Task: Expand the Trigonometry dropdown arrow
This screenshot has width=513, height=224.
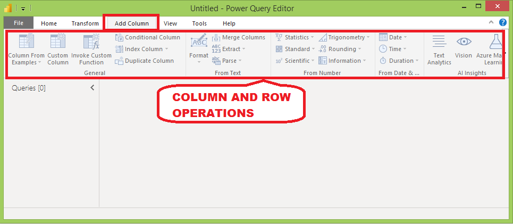Action: (x=368, y=37)
